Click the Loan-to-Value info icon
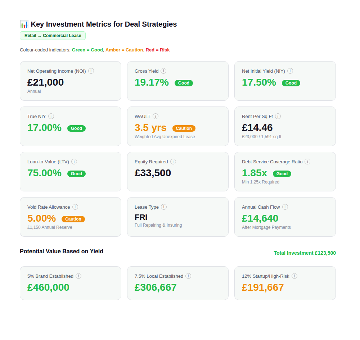This screenshot has width=360, height=340. coord(74,162)
